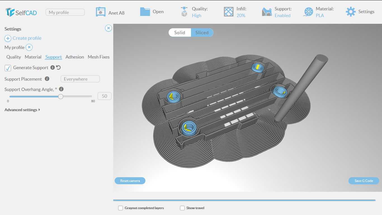Click the Create profile link
This screenshot has width=382, height=215.
27,38
